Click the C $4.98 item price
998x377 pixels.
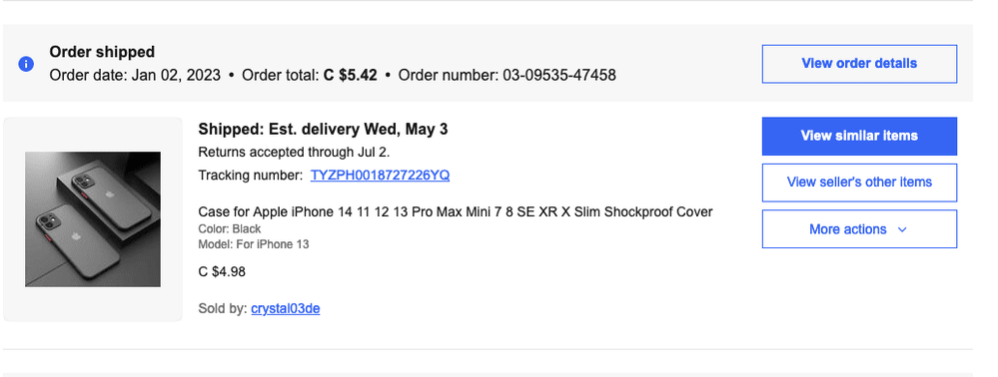[222, 272]
